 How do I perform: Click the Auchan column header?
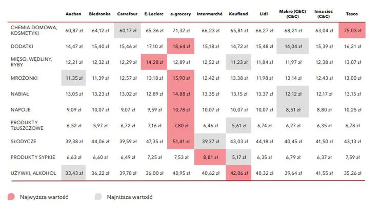point(74,14)
